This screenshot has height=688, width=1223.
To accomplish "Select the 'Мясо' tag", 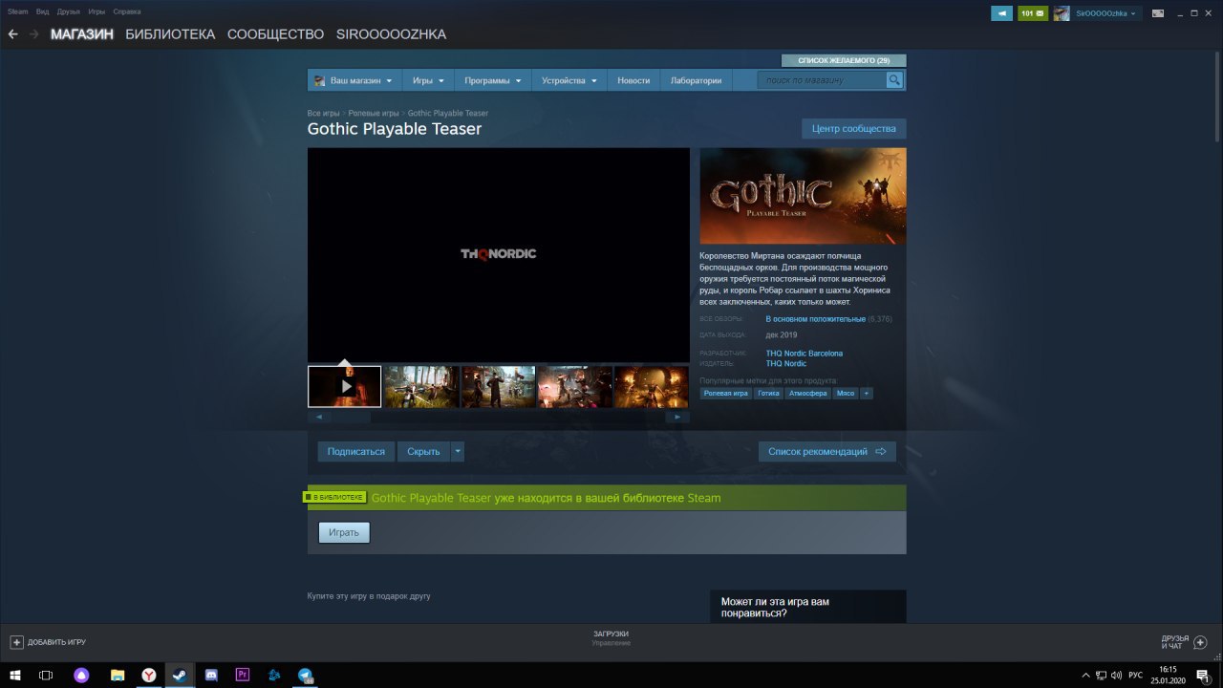I will click(x=846, y=393).
